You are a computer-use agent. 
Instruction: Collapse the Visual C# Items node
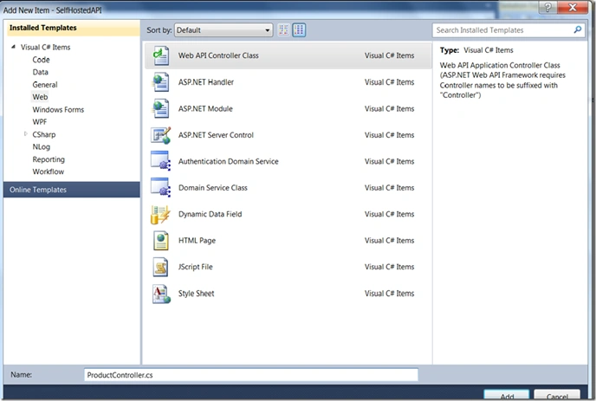(x=13, y=47)
